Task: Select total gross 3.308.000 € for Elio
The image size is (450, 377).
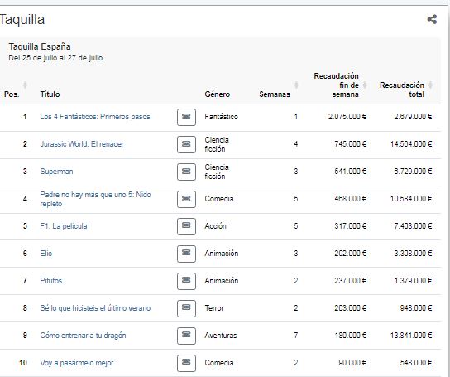Action: [413, 254]
